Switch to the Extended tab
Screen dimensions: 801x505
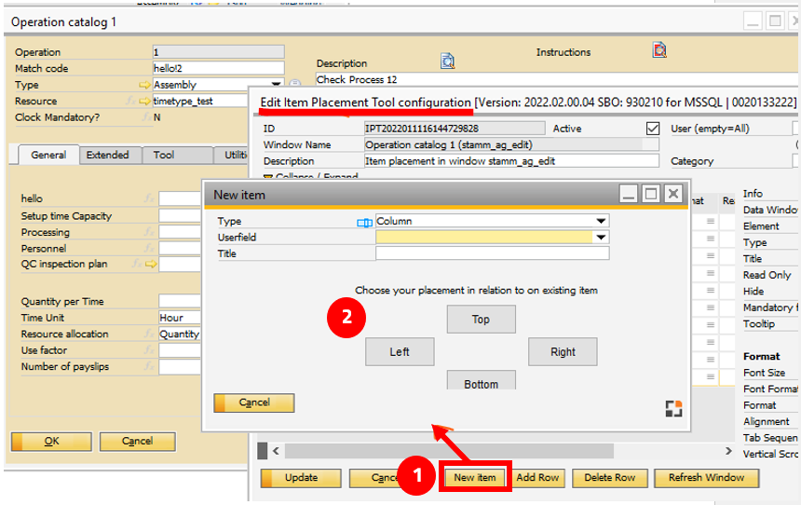(107, 156)
